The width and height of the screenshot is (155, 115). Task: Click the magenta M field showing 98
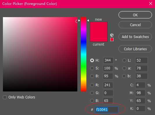[x=140, y=93]
